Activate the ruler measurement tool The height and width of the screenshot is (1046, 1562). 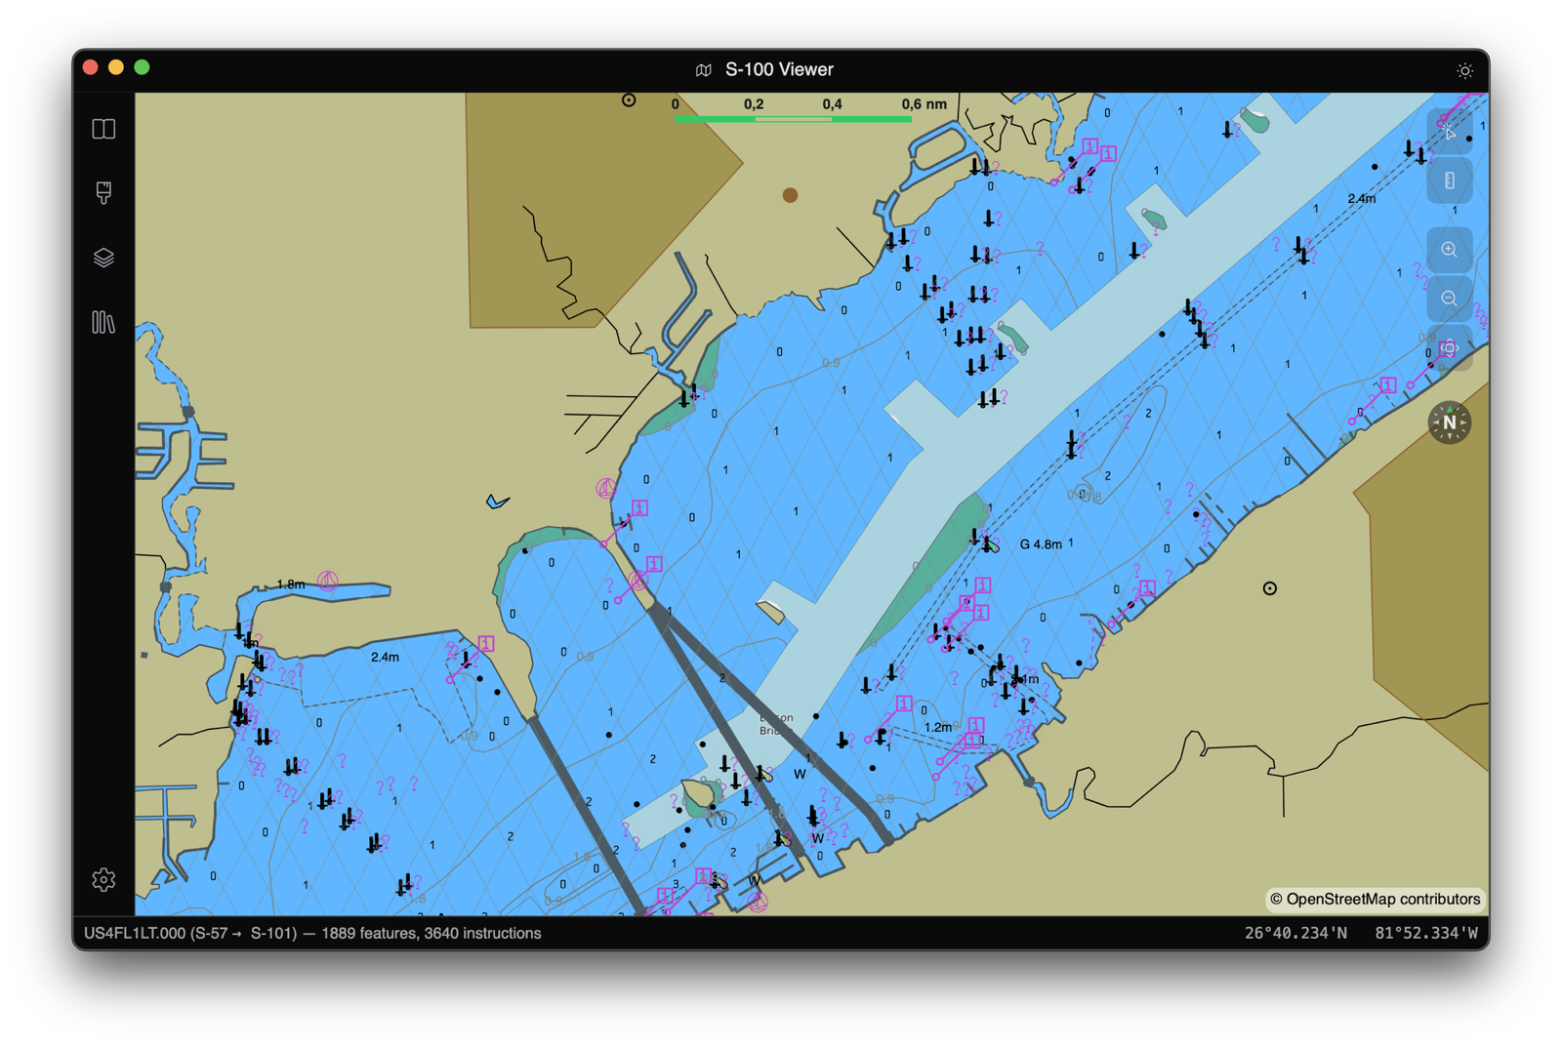pos(1450,181)
